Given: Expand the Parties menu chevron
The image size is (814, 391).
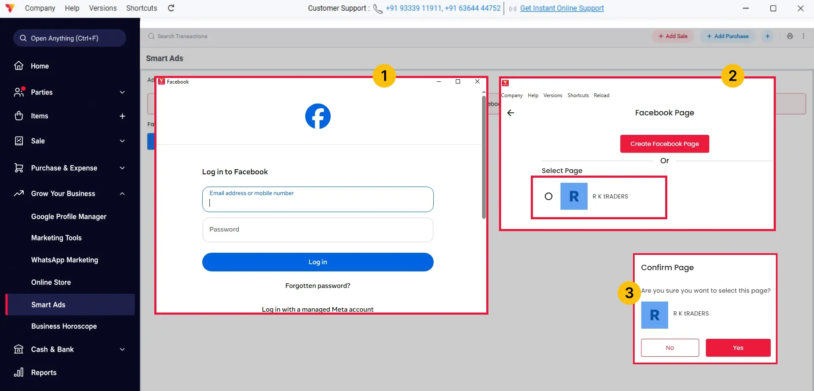Looking at the screenshot, I should point(122,92).
